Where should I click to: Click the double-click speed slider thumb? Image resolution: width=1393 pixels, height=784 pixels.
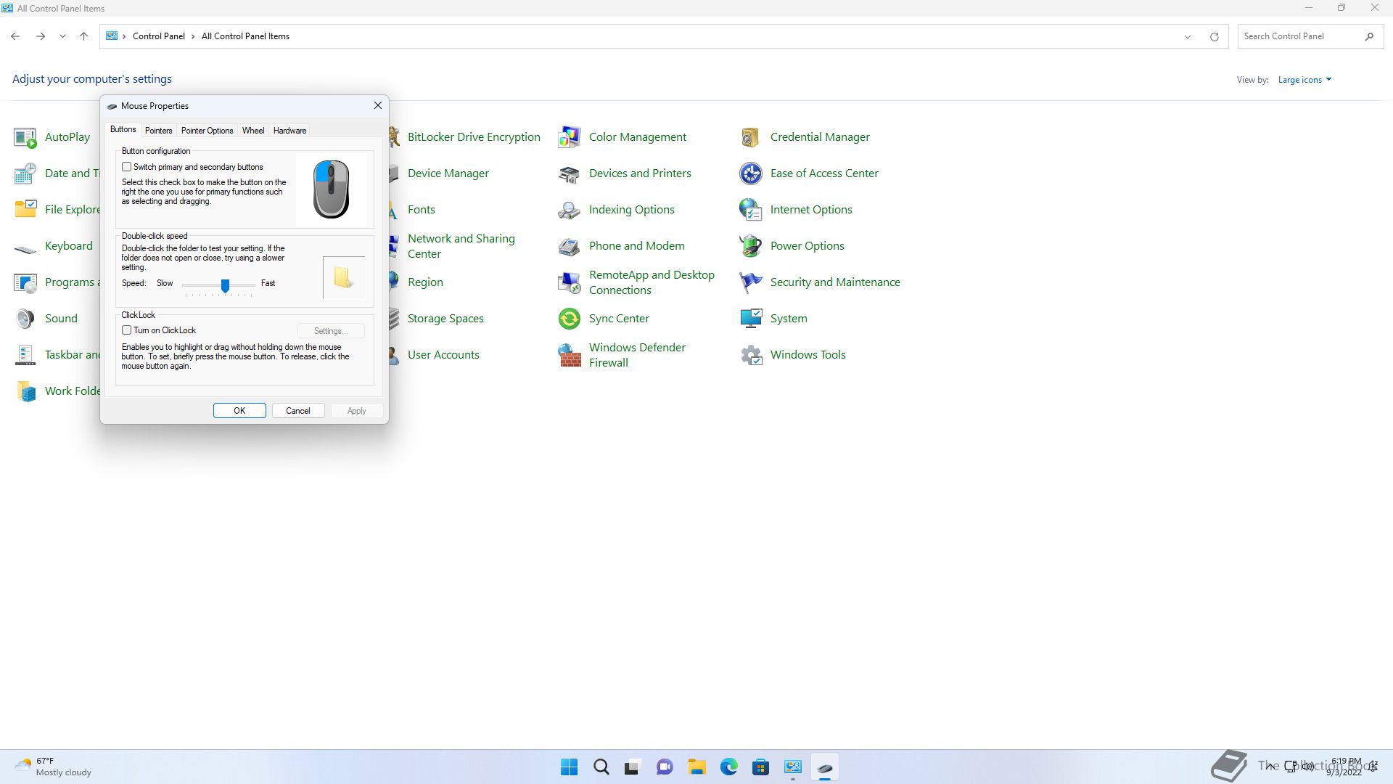pos(226,286)
